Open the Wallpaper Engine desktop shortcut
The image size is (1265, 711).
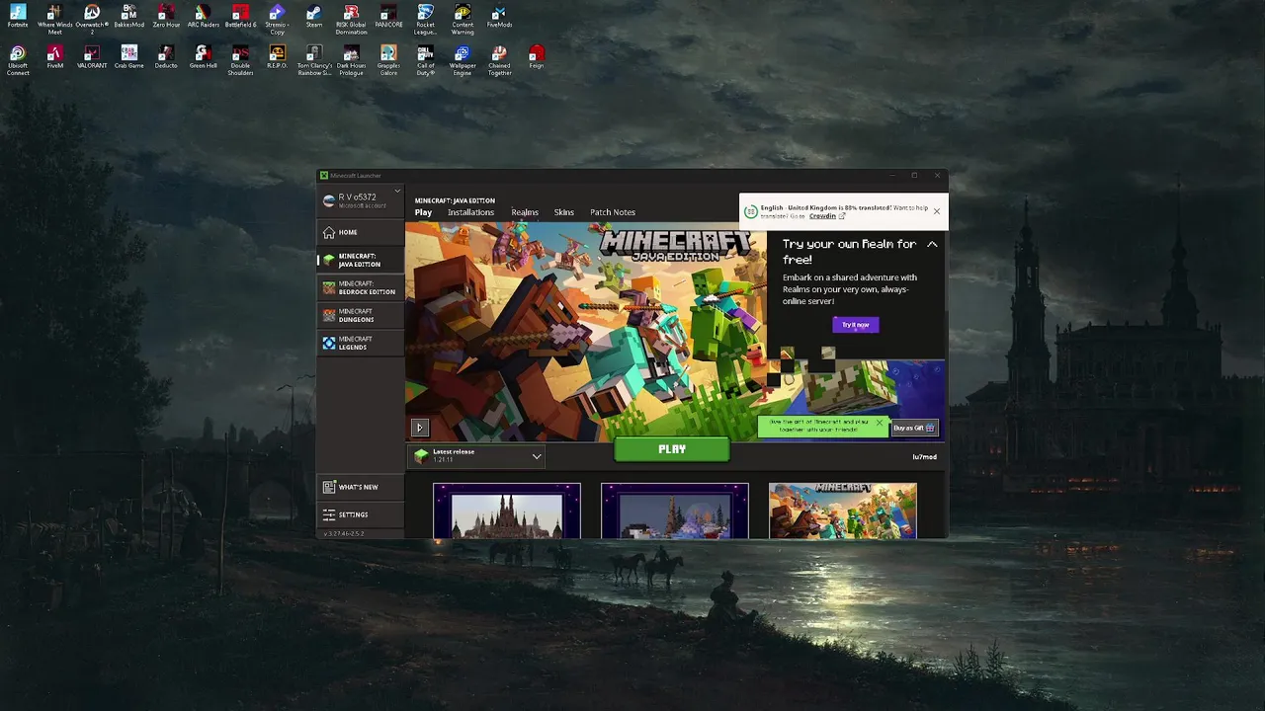[463, 60]
